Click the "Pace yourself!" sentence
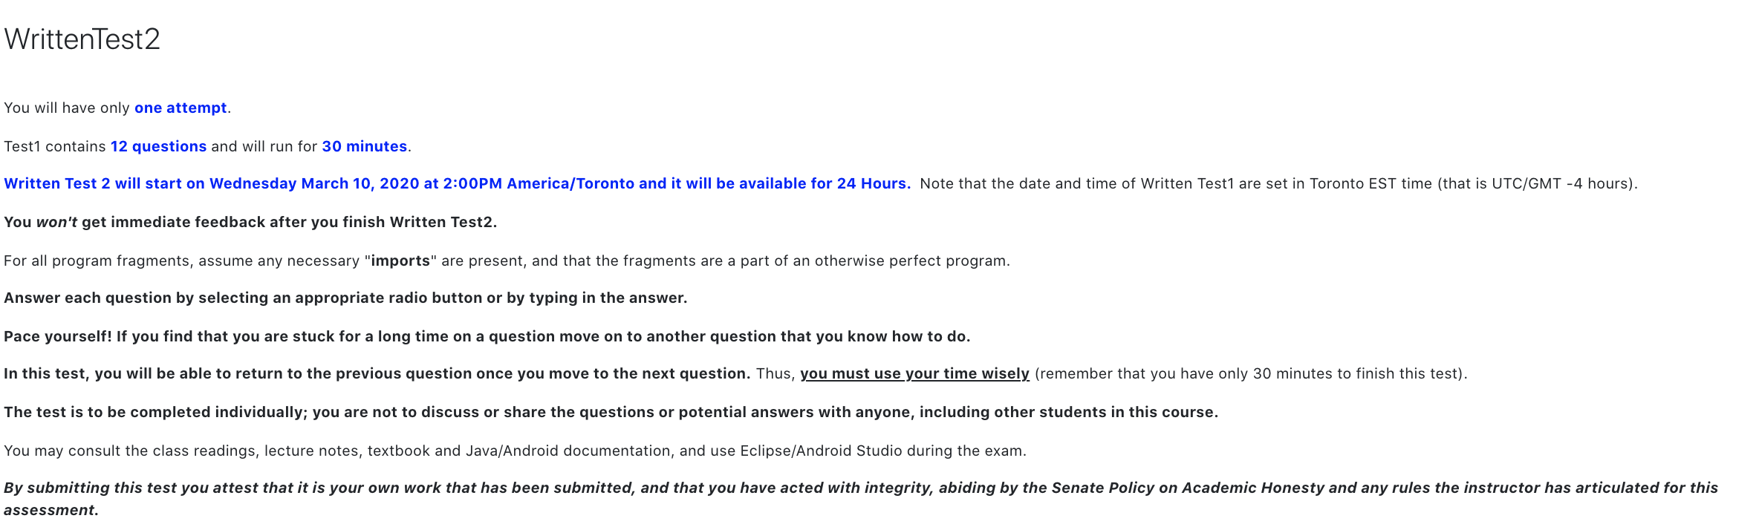This screenshot has width=1759, height=527. [x=487, y=336]
